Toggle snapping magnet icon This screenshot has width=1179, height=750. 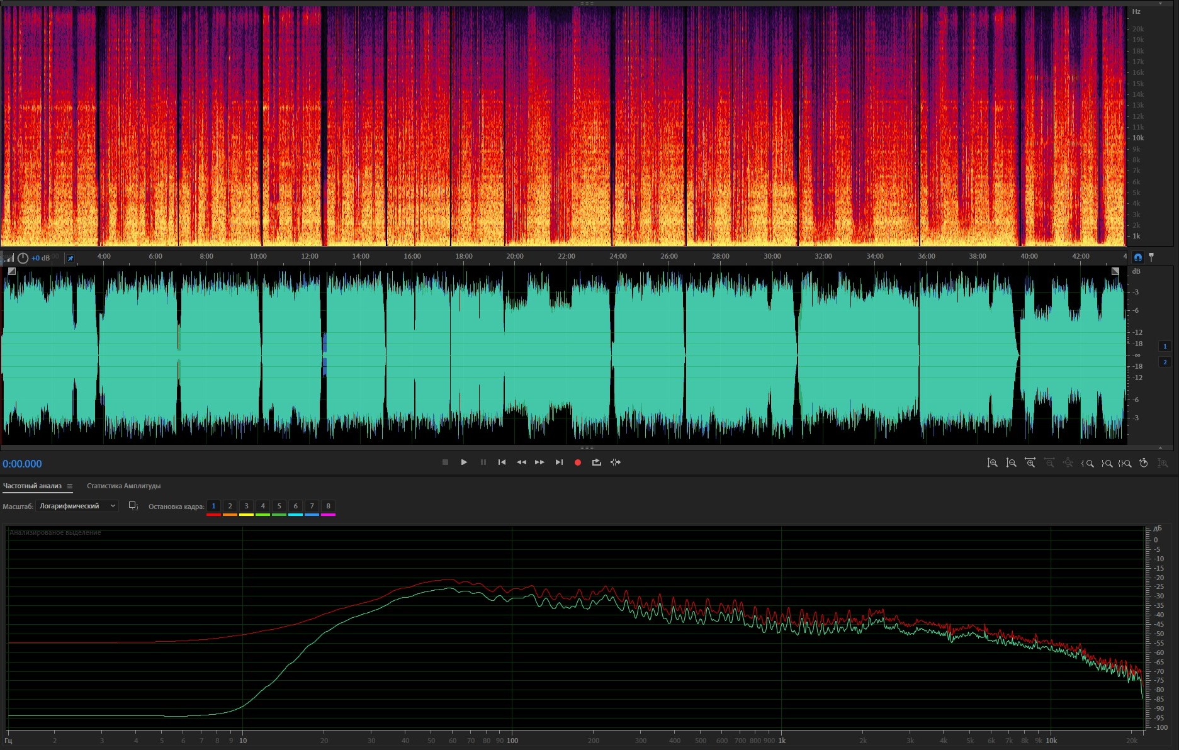[1138, 257]
